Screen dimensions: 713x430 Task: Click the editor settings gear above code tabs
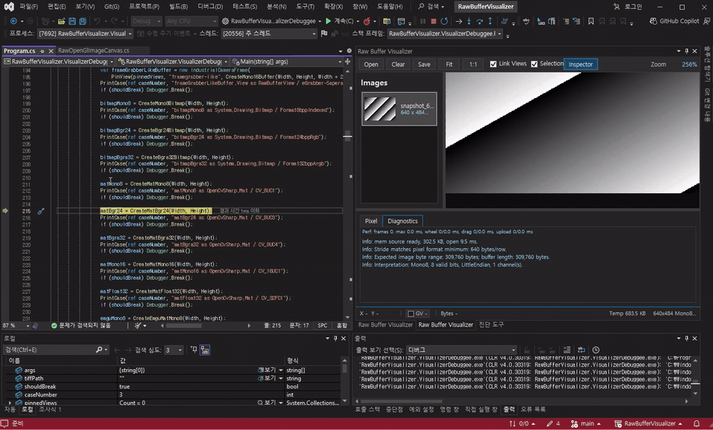[349, 51]
